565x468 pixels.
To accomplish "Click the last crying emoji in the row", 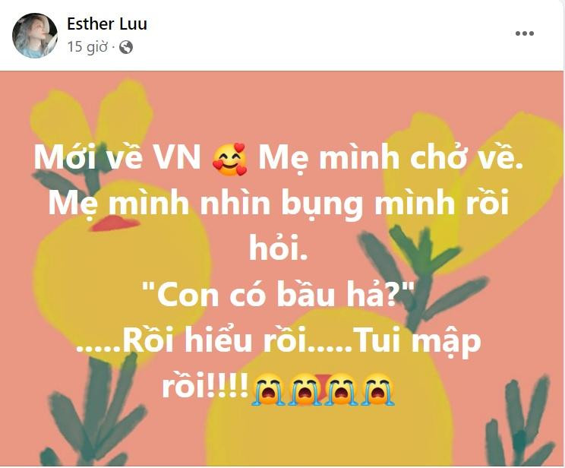I will (x=378, y=389).
